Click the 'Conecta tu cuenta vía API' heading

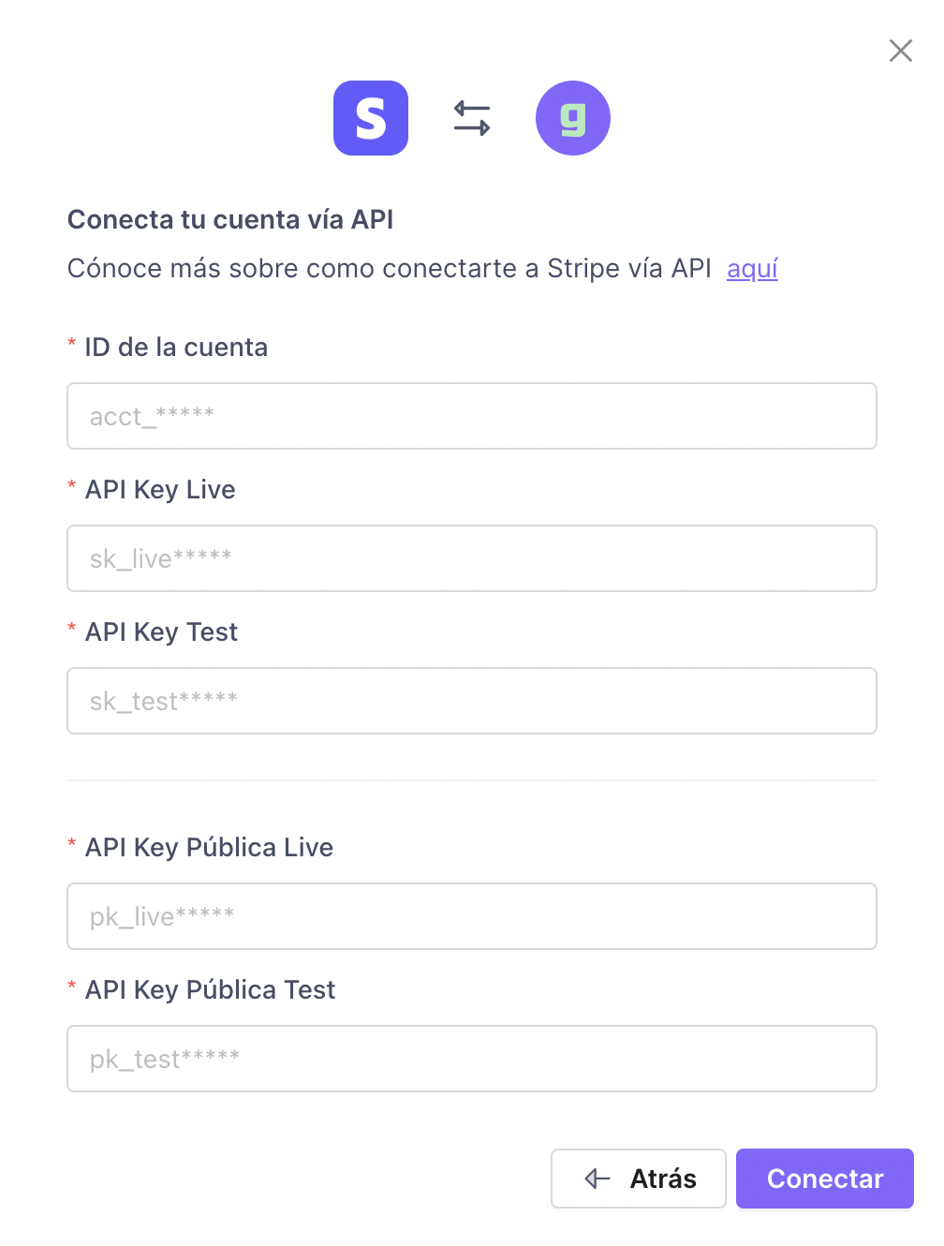coord(230,219)
